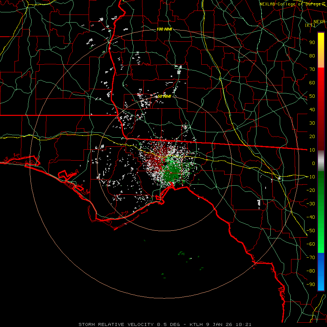The height and width of the screenshot is (327, 327).
Task: Select the "50" value on velocity scale
Action: (x=312, y=96)
